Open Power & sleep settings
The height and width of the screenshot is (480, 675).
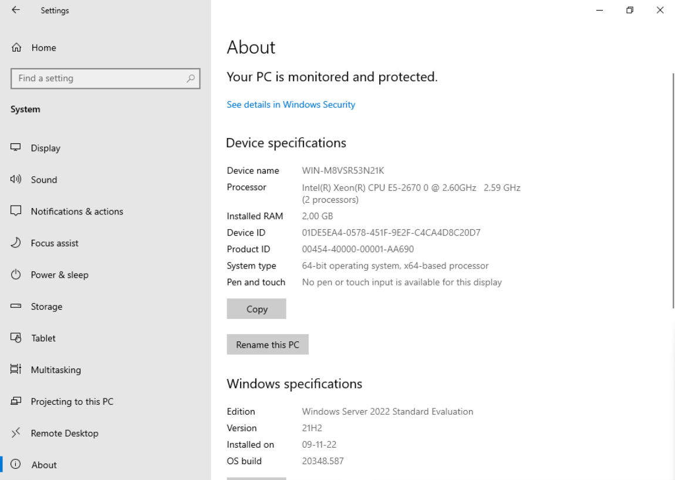coord(106,275)
